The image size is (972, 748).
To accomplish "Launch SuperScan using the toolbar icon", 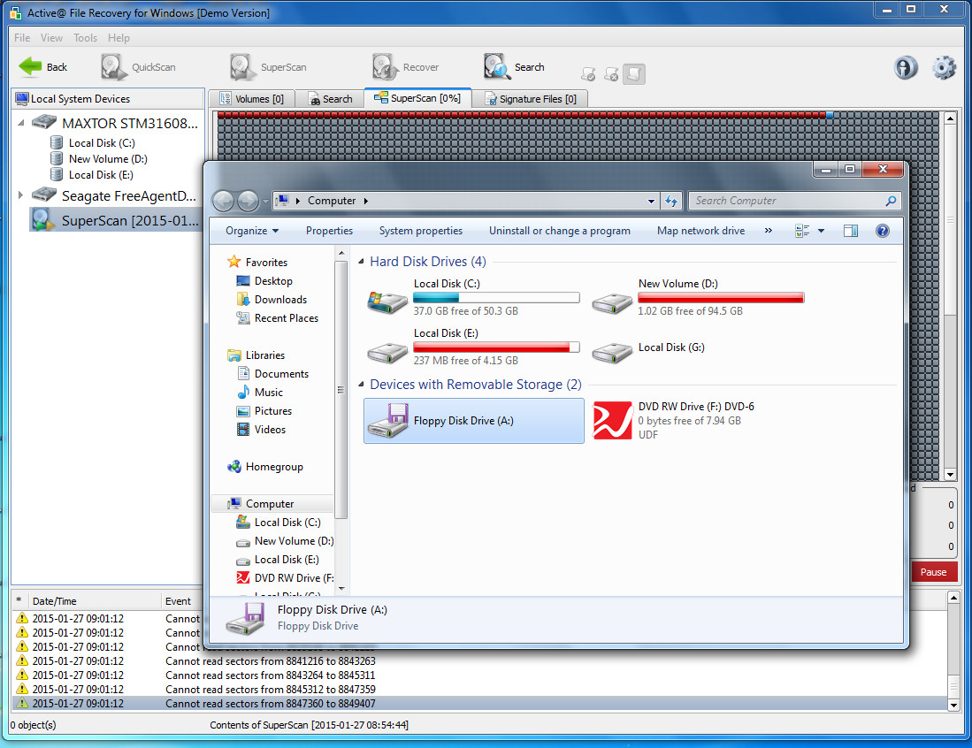I will coord(242,67).
